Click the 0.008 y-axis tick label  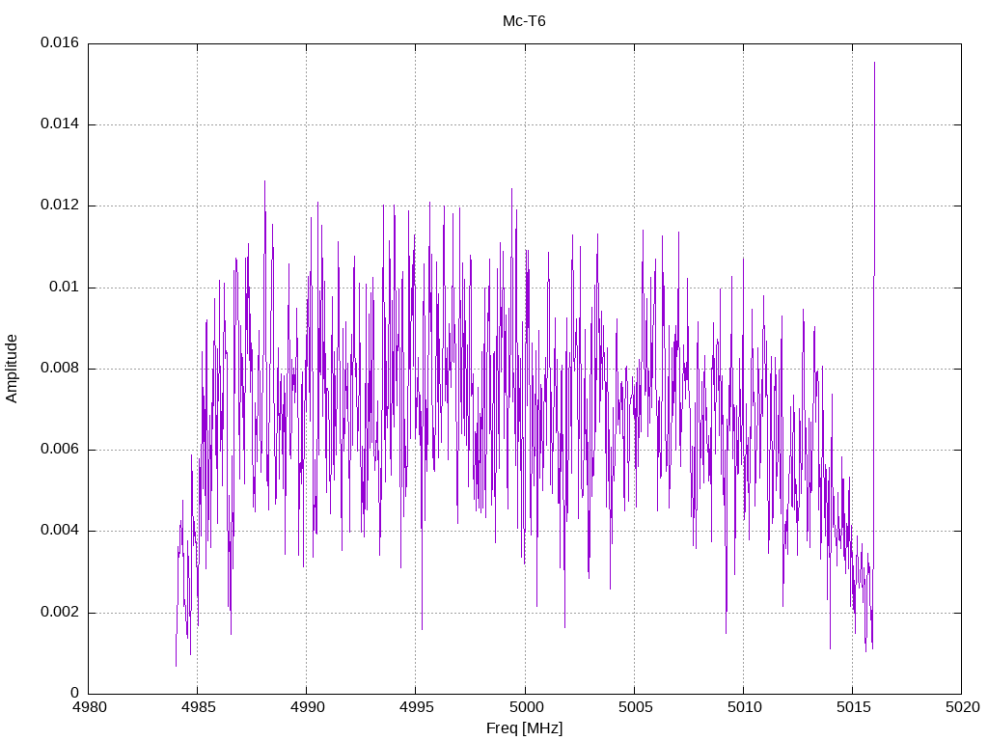tap(60, 369)
